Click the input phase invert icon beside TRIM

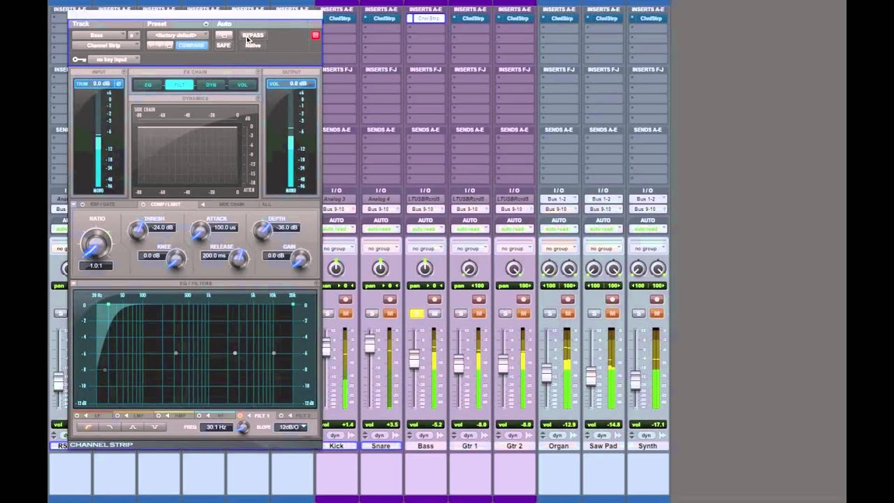coord(119,84)
